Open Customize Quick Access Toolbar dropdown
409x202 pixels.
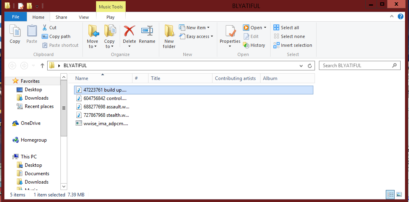(37, 6)
